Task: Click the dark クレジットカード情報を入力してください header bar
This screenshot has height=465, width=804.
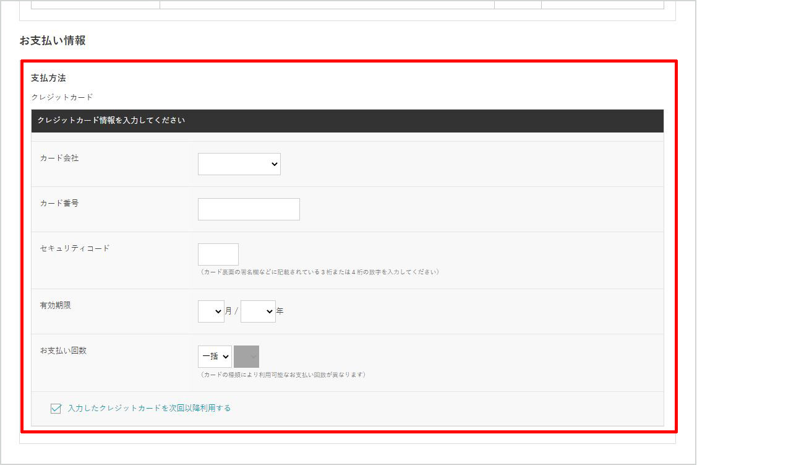Action: [347, 121]
